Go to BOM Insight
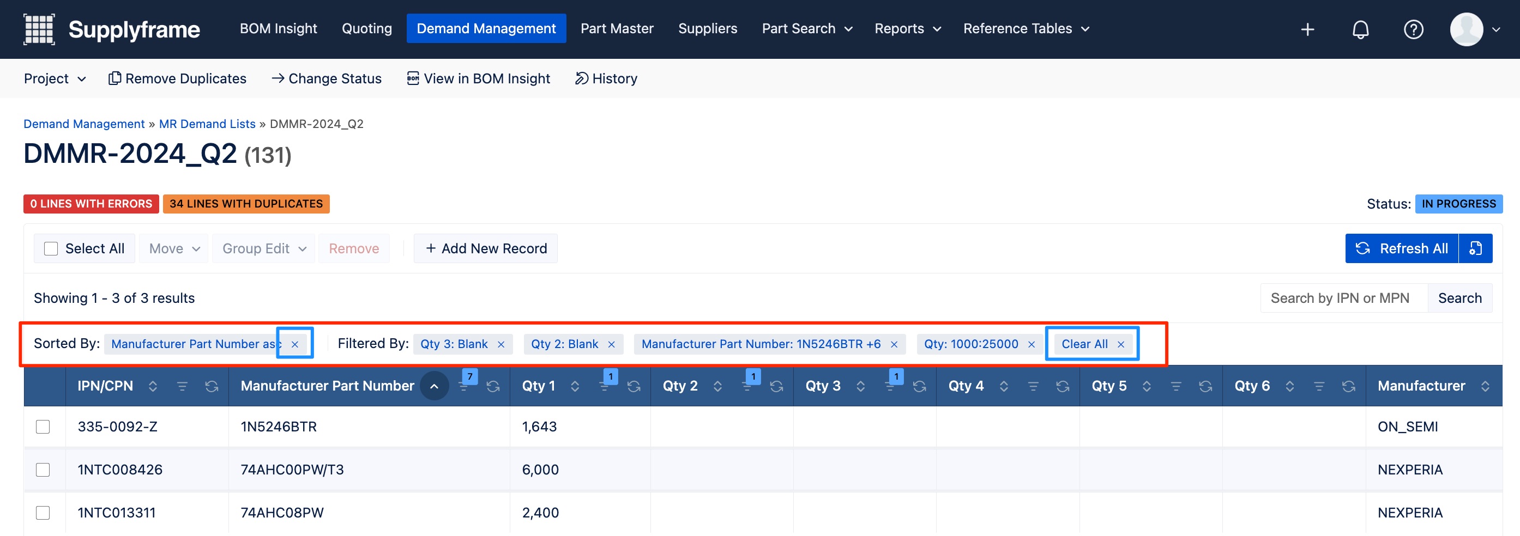The width and height of the screenshot is (1520, 536). (279, 28)
